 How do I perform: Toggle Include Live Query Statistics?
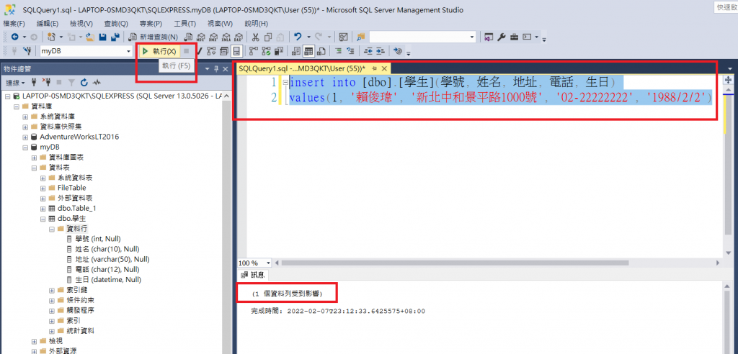266,51
